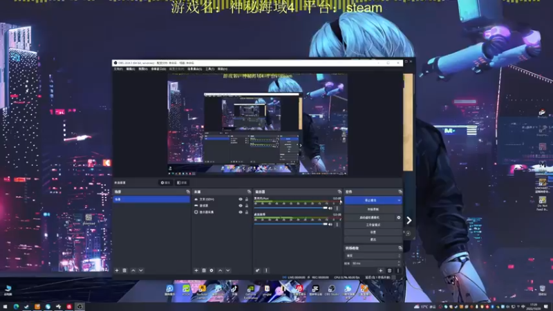Click the 麦克风/Aux volume slider
This screenshot has width=553, height=311.
(x=290, y=208)
